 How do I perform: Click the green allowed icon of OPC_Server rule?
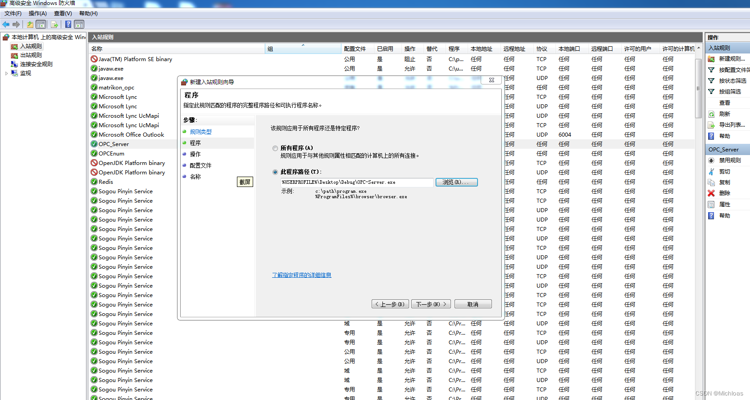point(94,144)
